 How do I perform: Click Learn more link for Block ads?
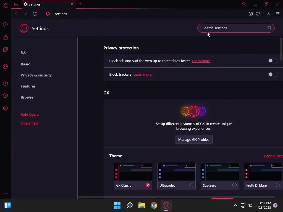[201, 61]
